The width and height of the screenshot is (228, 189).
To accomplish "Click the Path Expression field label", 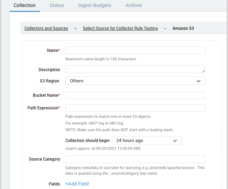I will tap(44, 108).
